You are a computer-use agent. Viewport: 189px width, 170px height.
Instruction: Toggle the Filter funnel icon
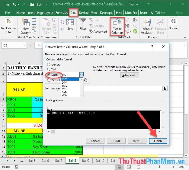pos(83,25)
